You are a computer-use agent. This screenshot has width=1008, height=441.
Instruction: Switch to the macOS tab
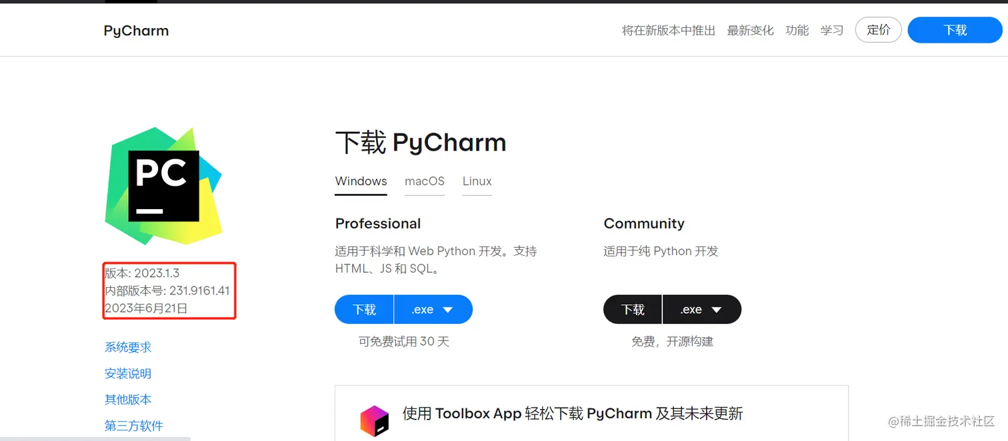(x=425, y=181)
